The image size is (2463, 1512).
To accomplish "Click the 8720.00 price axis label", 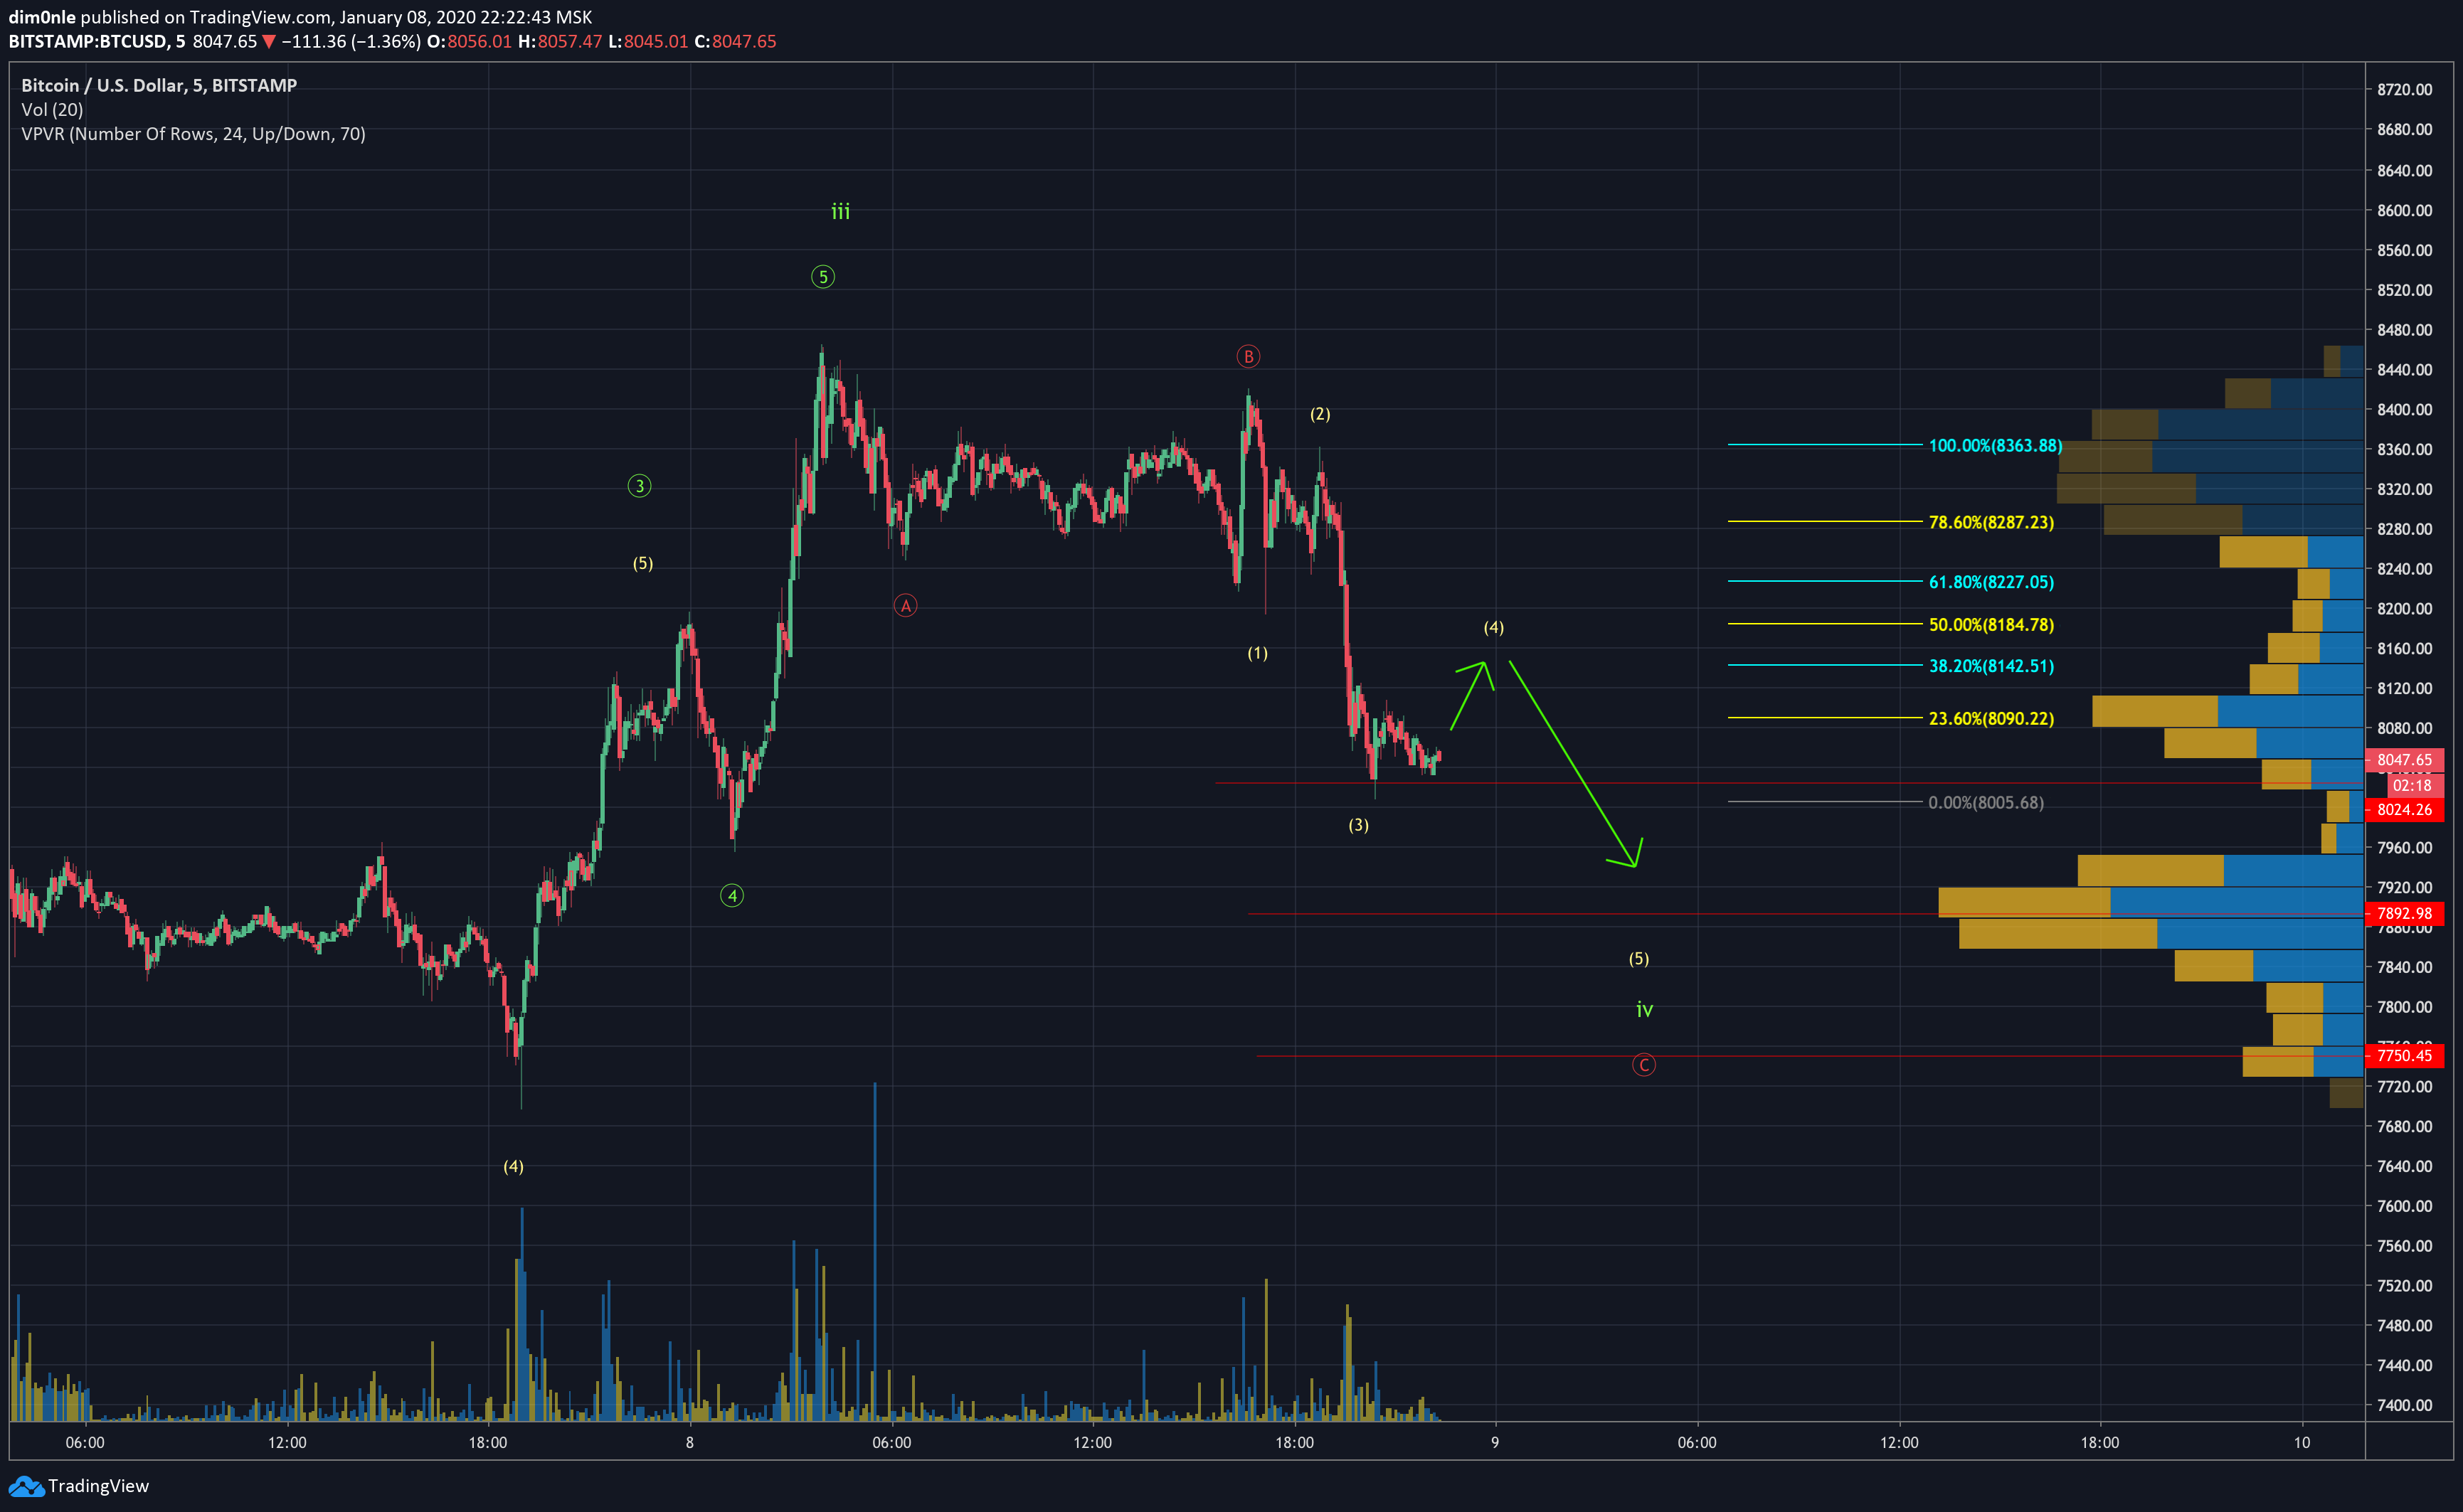I will tap(2404, 89).
